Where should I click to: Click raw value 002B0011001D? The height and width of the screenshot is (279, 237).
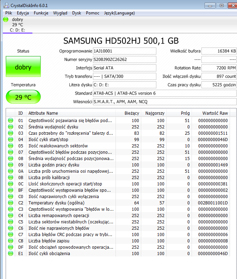coord(213,203)
